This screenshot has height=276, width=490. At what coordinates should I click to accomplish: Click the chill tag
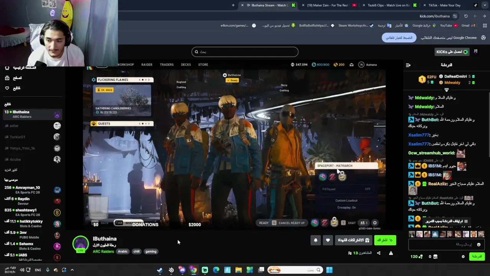[136, 251]
